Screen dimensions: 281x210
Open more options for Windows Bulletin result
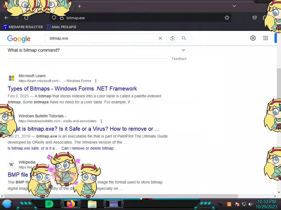point(101,121)
